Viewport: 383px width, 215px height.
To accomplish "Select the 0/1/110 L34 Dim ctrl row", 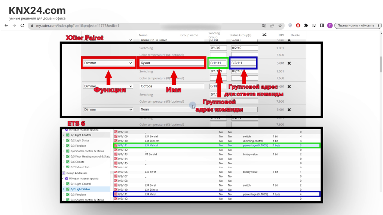I will 217,141.
